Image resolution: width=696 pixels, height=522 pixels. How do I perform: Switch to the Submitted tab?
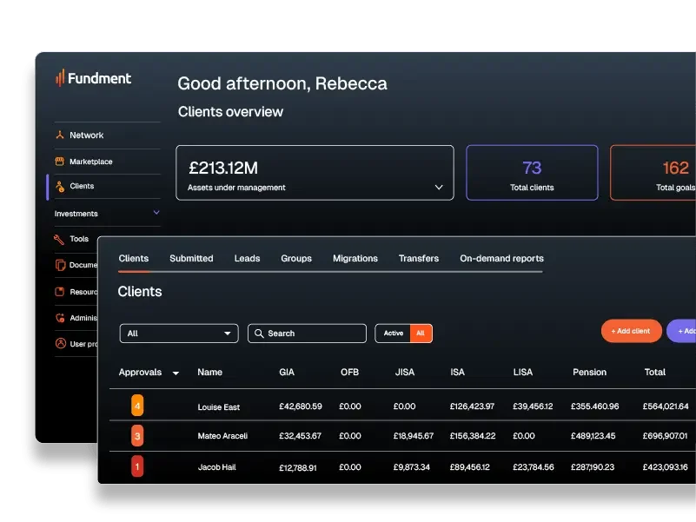(x=191, y=258)
